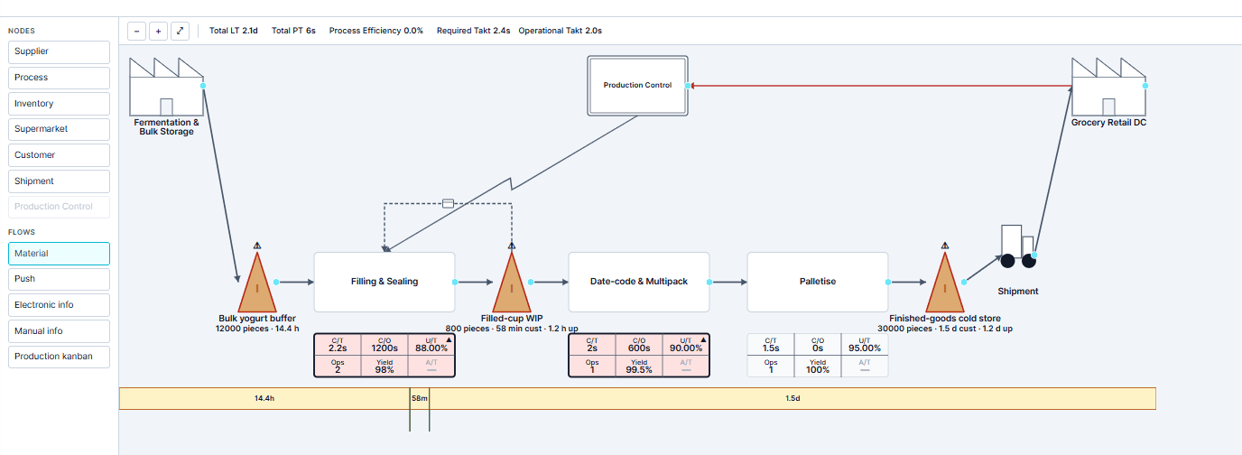The height and width of the screenshot is (455, 1242).
Task: Select the Material flow type
Action: coord(59,254)
